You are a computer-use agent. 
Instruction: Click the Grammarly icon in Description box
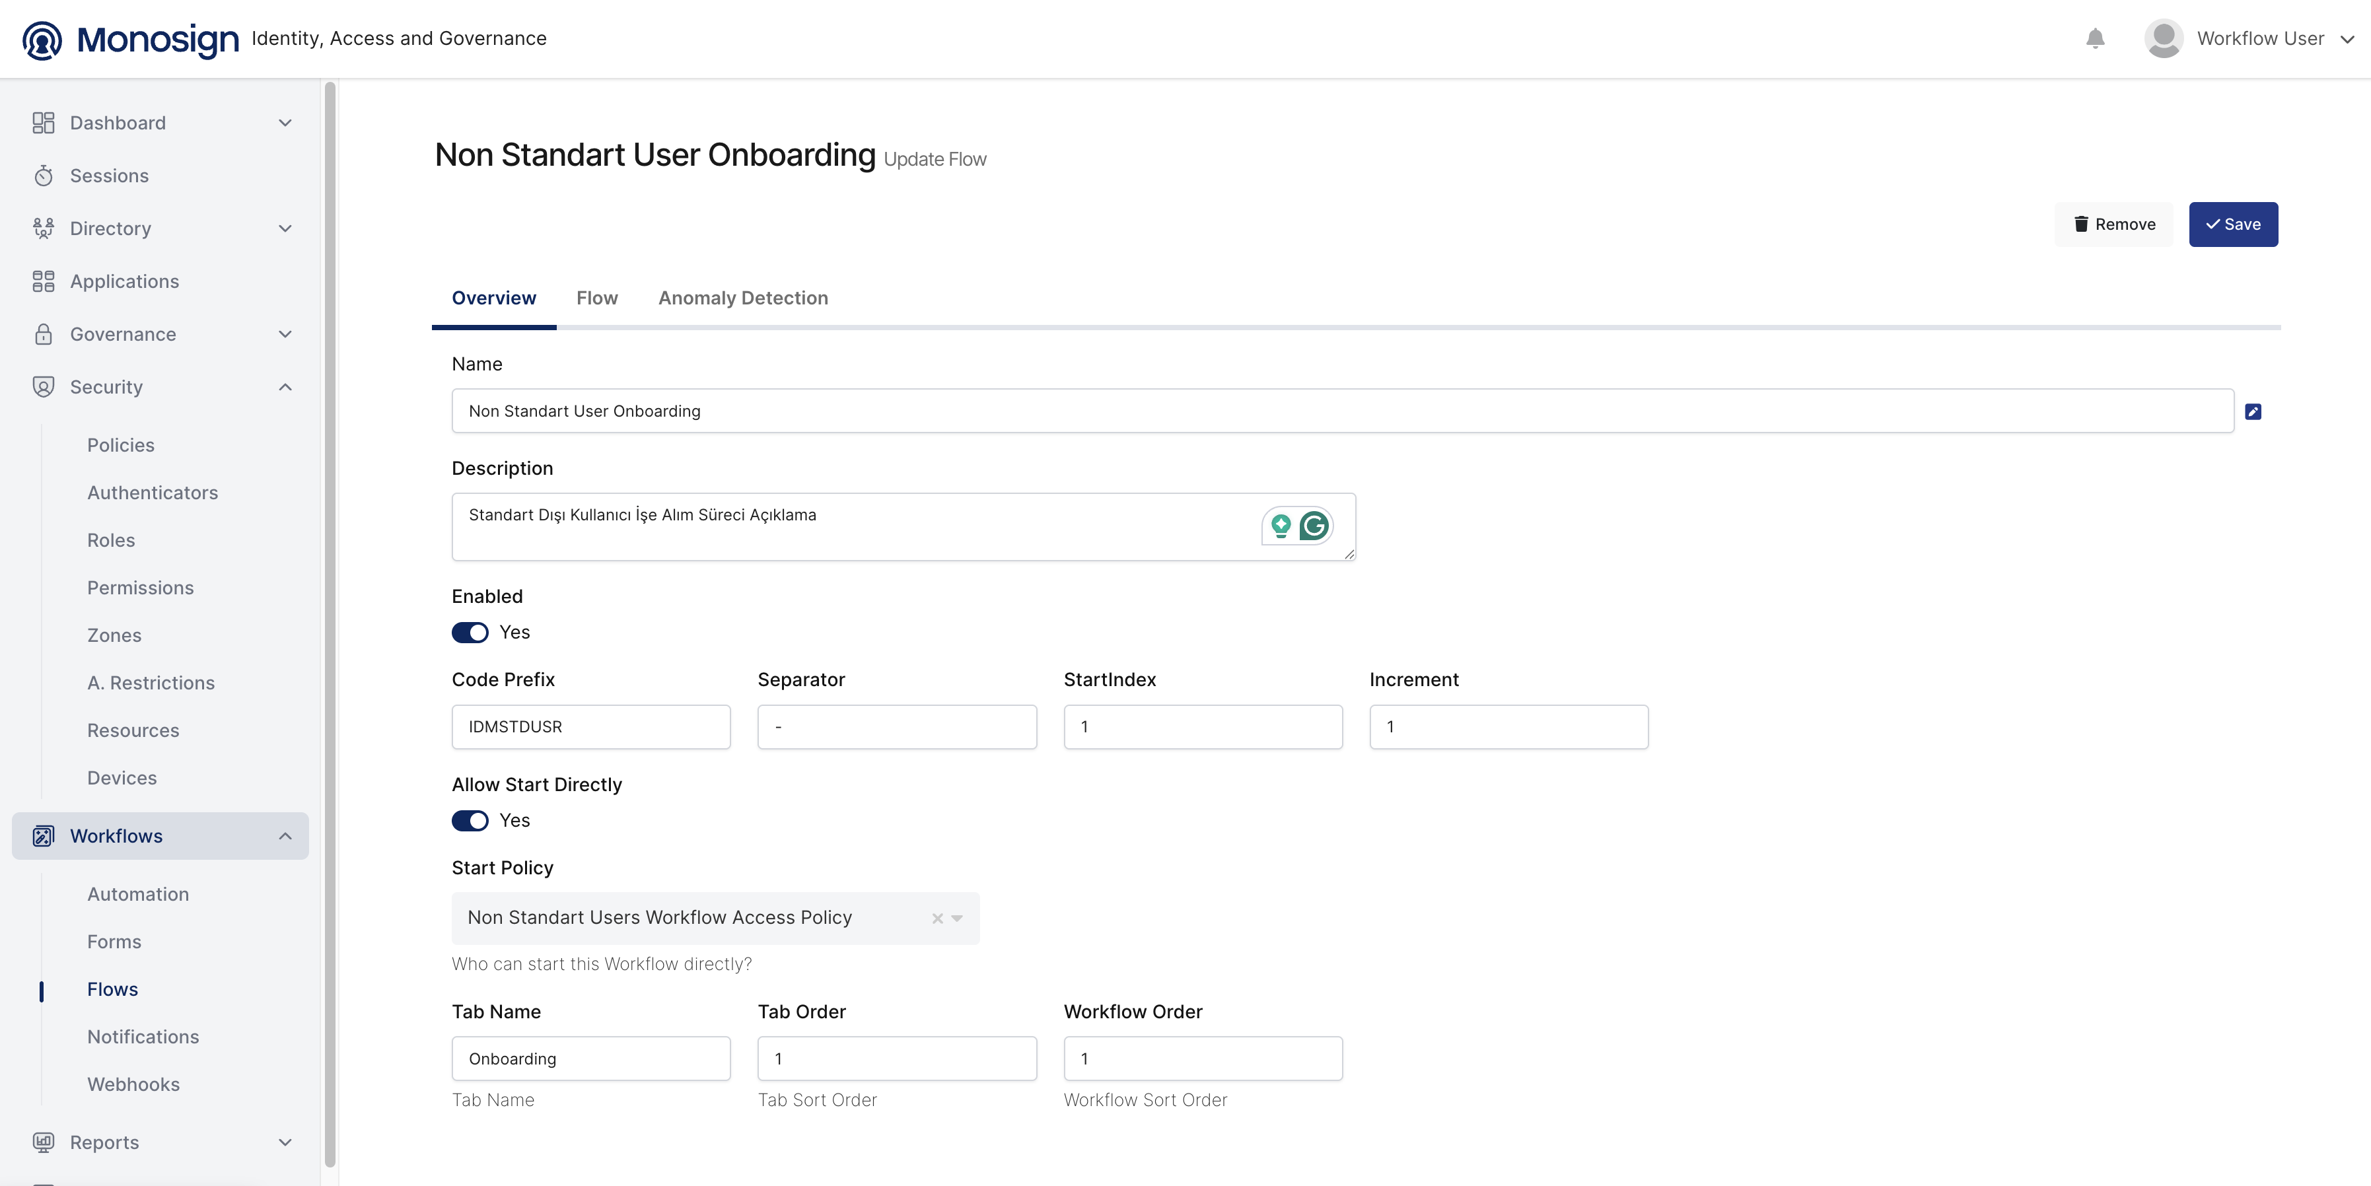point(1314,526)
